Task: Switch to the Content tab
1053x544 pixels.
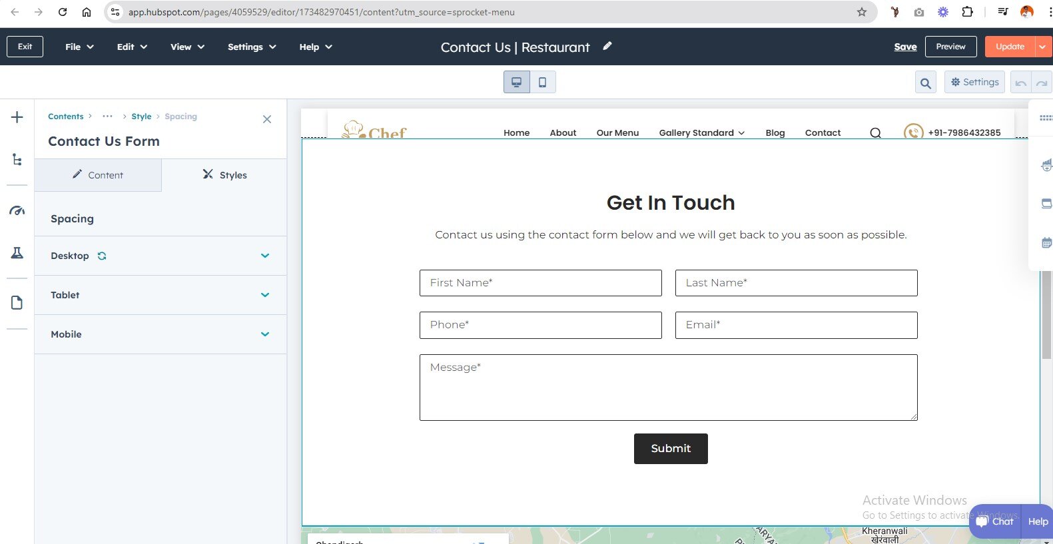Action: (x=98, y=175)
